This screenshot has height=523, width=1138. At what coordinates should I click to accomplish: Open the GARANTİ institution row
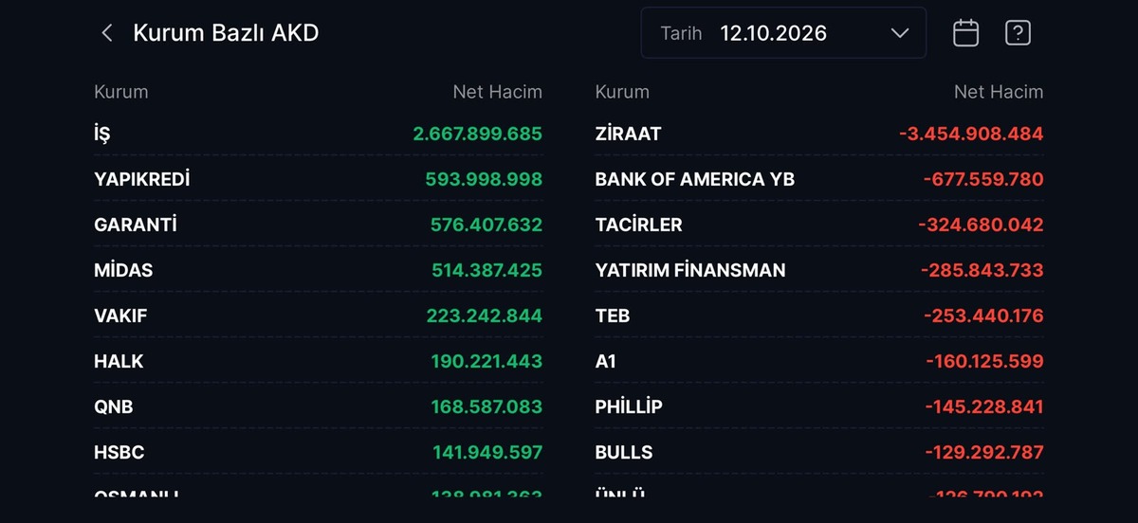[x=319, y=225]
